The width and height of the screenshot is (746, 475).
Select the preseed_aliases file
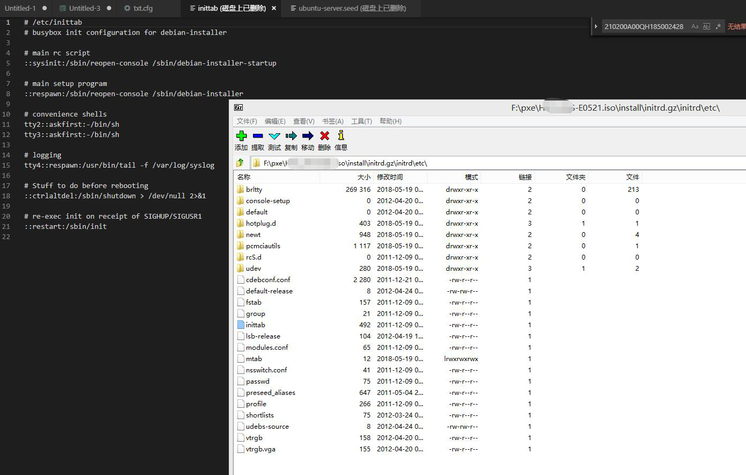(271, 392)
